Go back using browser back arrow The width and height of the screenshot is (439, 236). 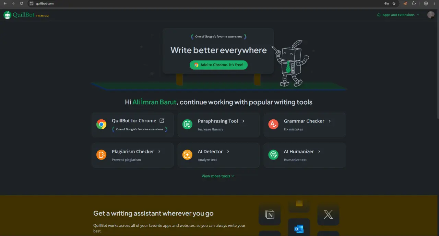[x=5, y=3]
